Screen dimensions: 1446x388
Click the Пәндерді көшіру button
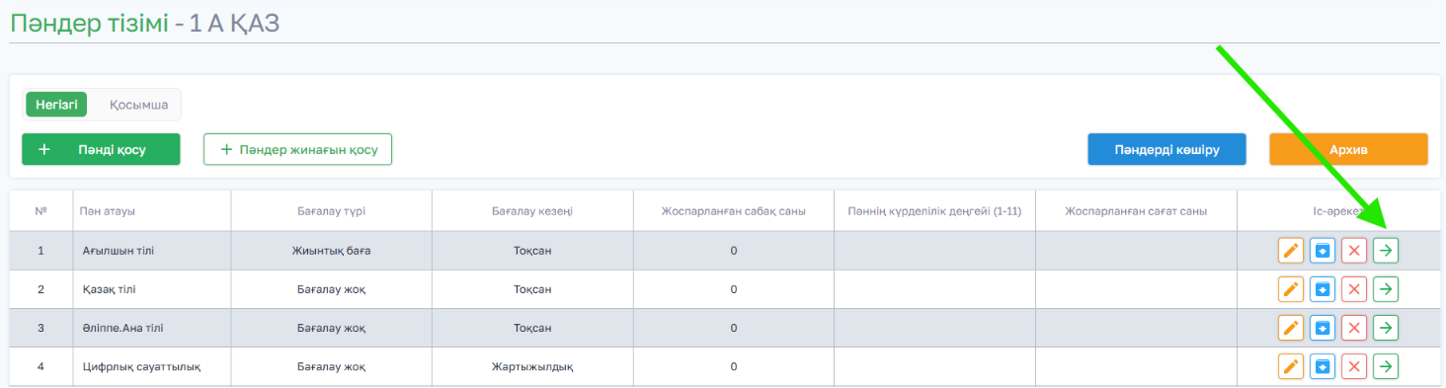click(1166, 149)
